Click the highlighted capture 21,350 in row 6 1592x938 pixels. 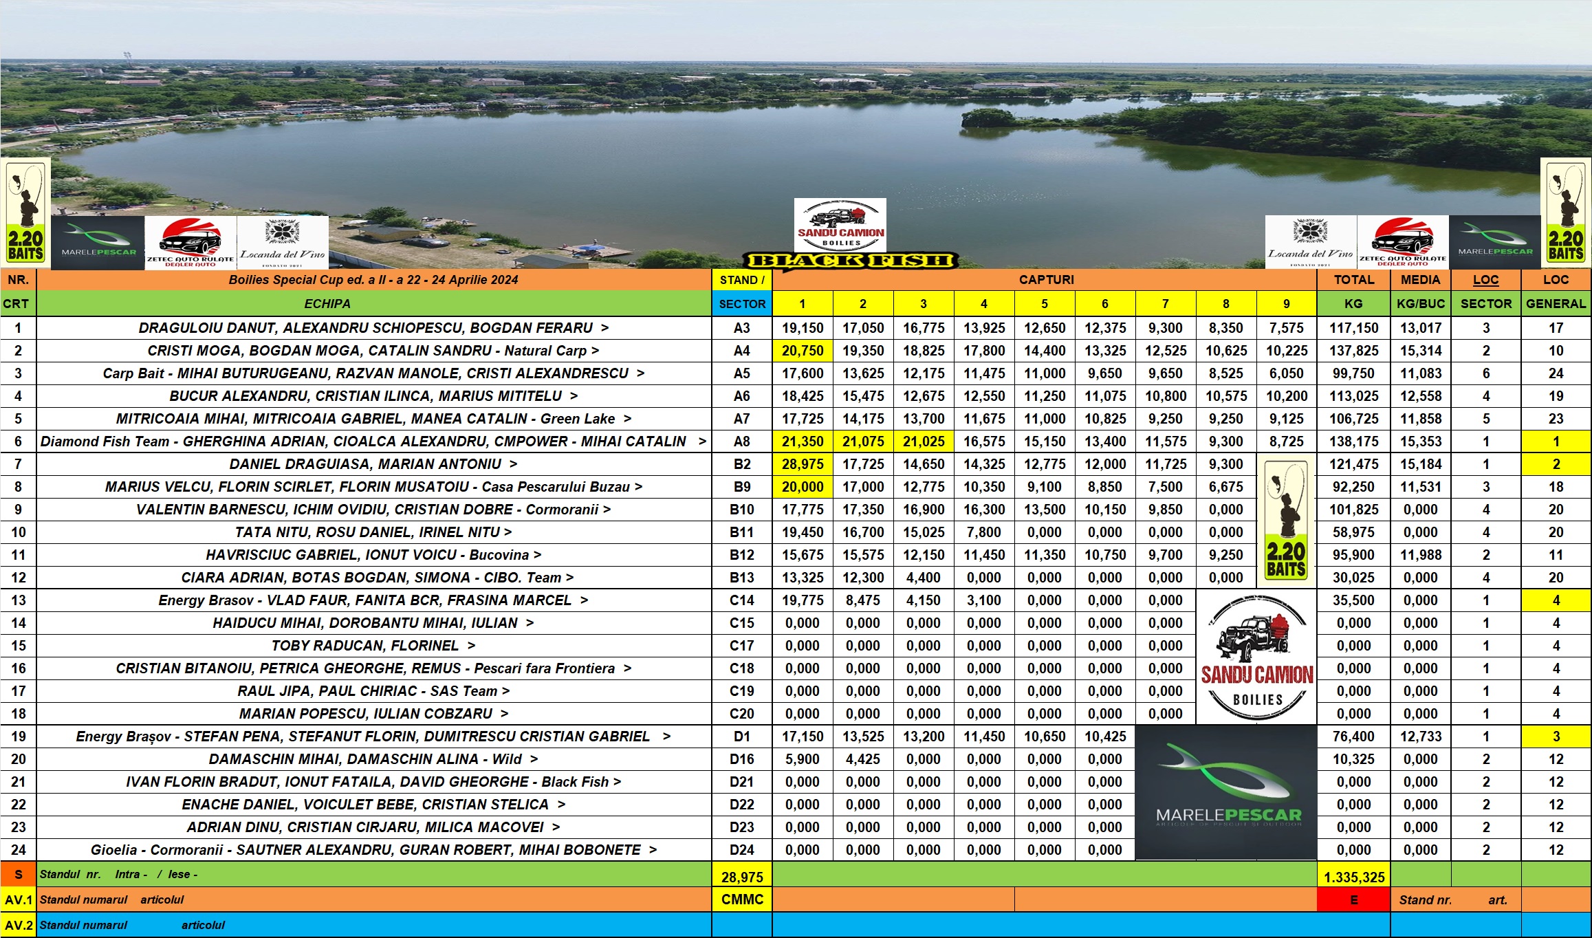[803, 441]
